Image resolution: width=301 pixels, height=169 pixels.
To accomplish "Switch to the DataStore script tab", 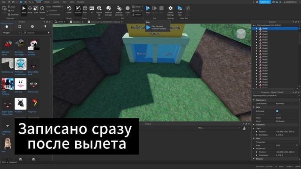I will coord(77,22).
